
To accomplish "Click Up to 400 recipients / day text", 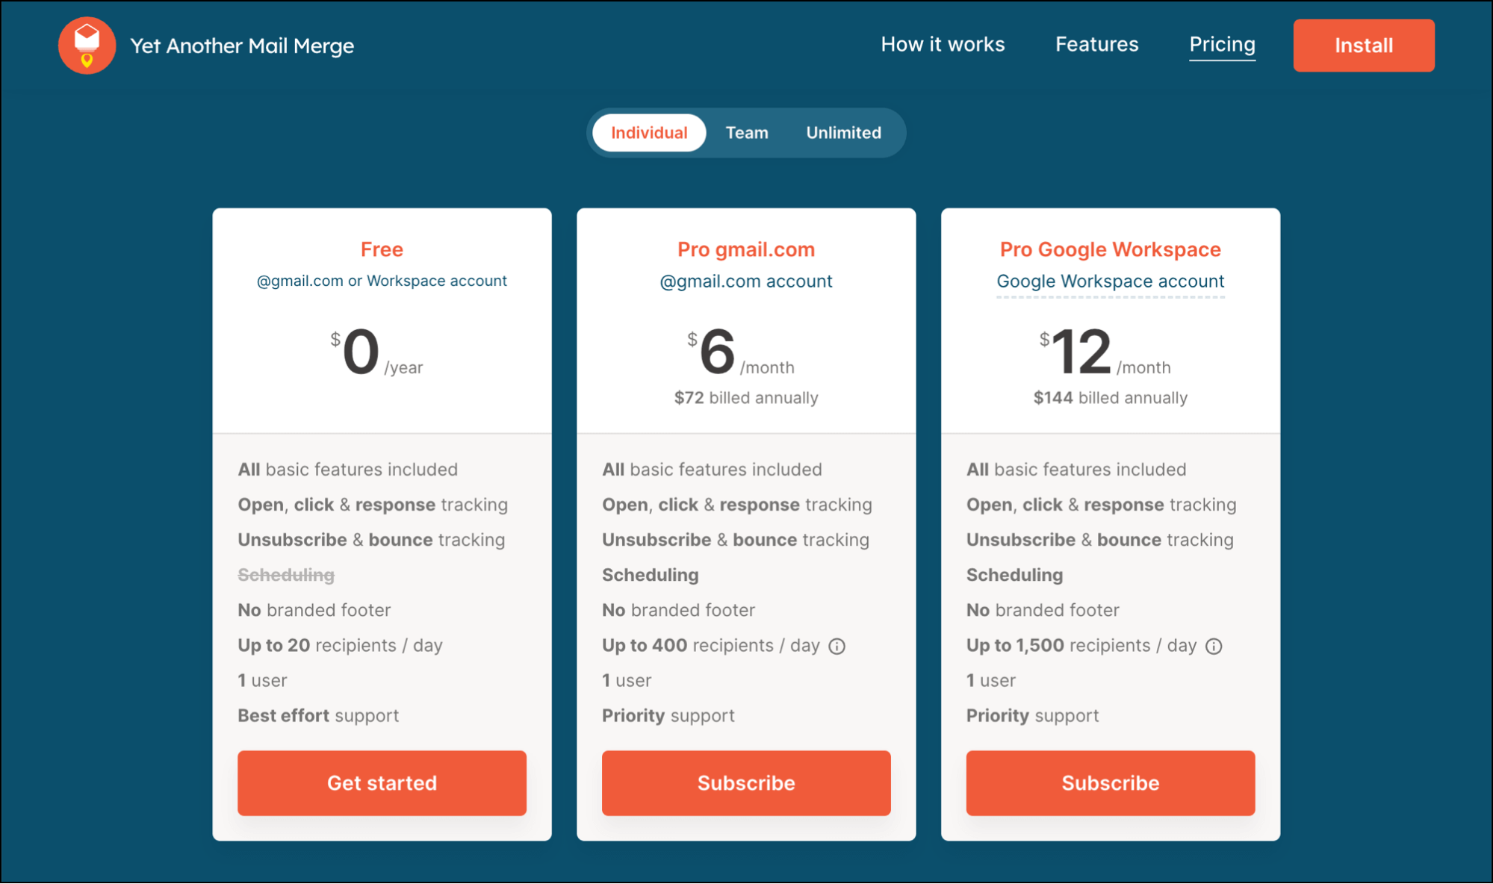I will point(711,645).
